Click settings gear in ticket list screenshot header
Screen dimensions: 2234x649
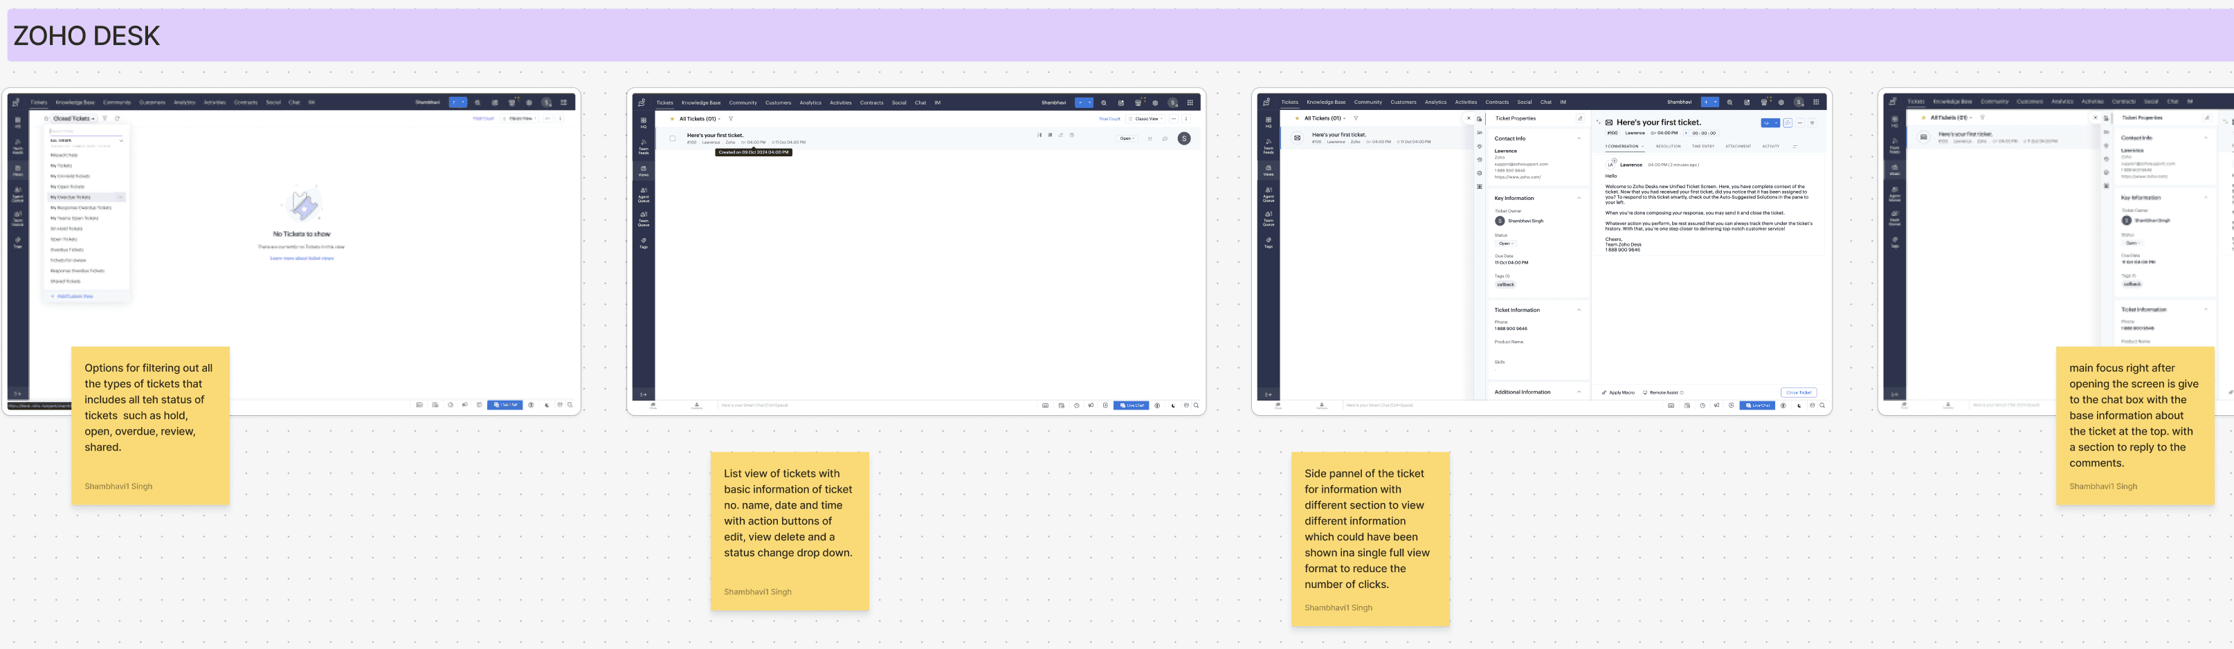point(1155,102)
